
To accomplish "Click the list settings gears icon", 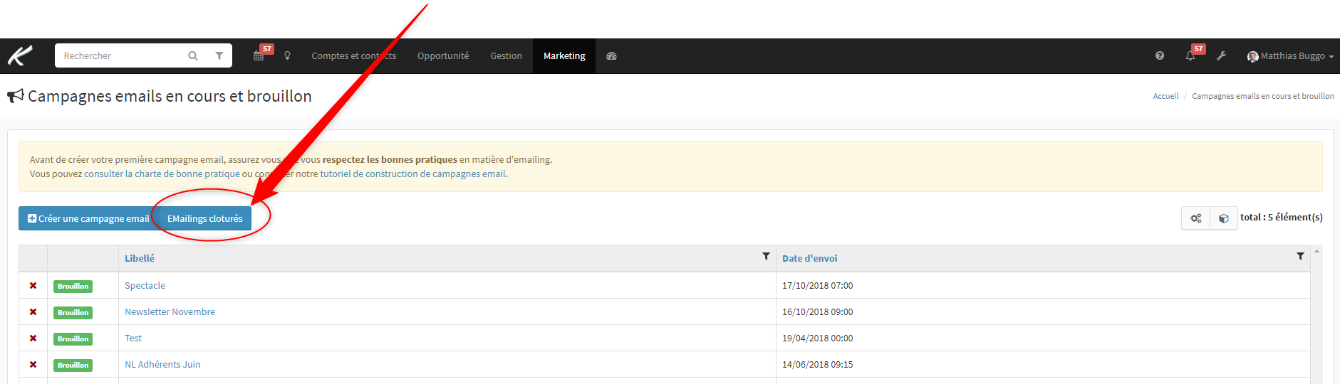I will click(1196, 218).
